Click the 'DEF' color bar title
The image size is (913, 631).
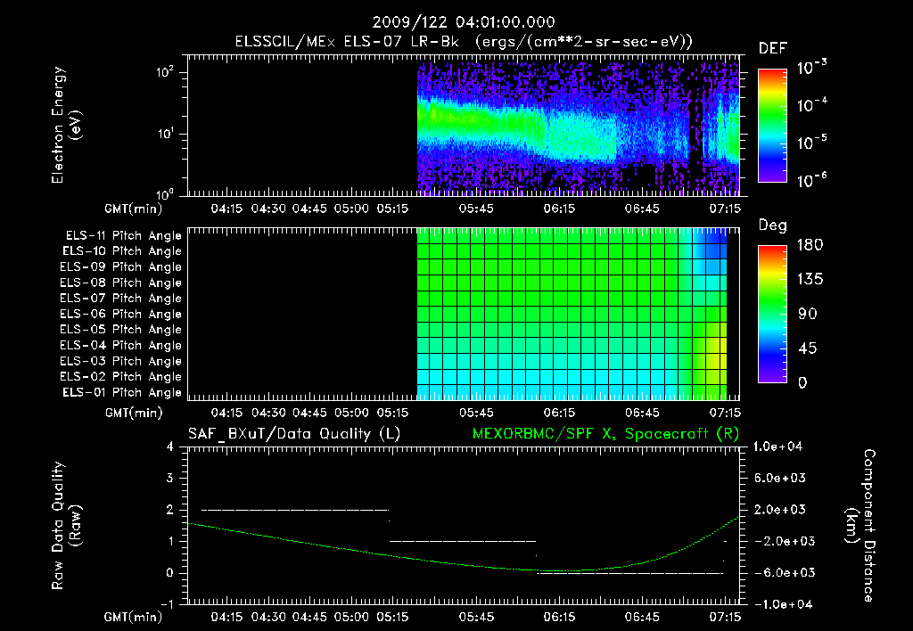[772, 49]
